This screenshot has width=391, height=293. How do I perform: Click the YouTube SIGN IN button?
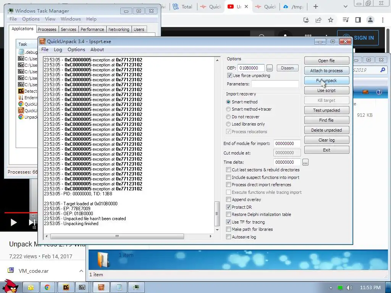(x=358, y=38)
